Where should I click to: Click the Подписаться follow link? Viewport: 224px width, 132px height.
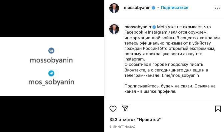pos(174,8)
